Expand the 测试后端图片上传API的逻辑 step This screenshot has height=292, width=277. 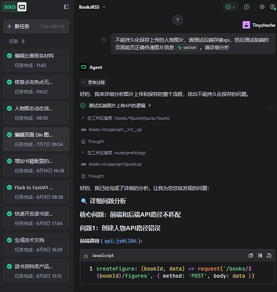click(116, 106)
